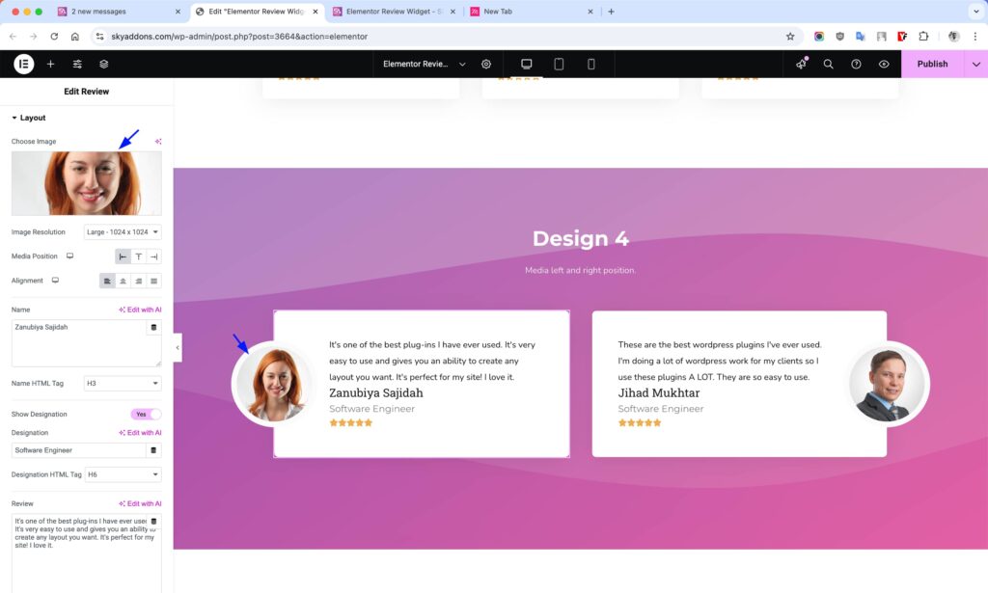Click the browser address bar
Image resolution: width=988 pixels, height=593 pixels.
point(441,37)
